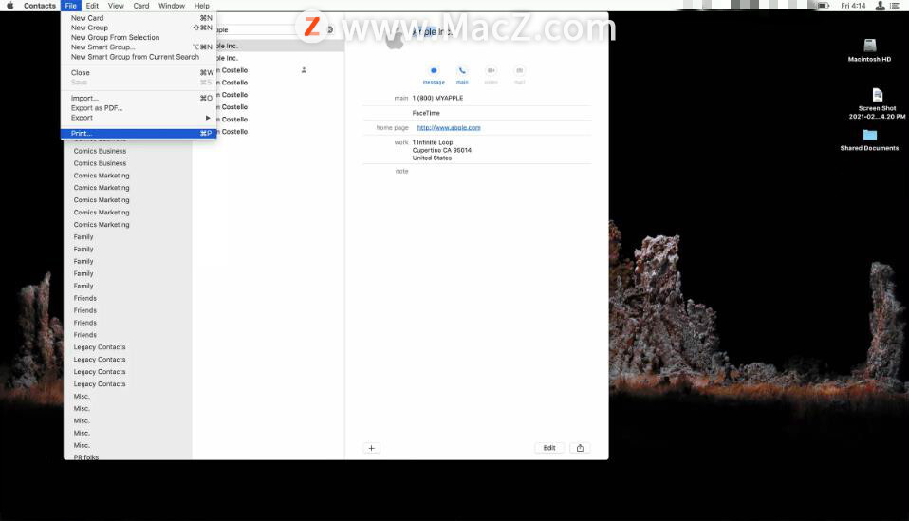Viewport: 909px width, 521px height.
Task: Open the Help menu
Action: 202,6
